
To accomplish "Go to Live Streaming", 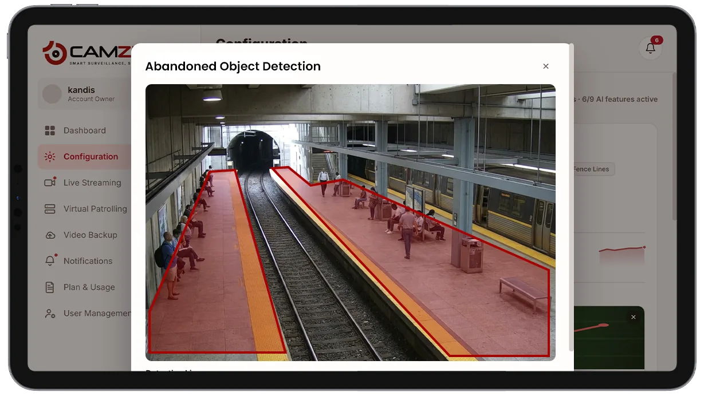I will (85, 183).
